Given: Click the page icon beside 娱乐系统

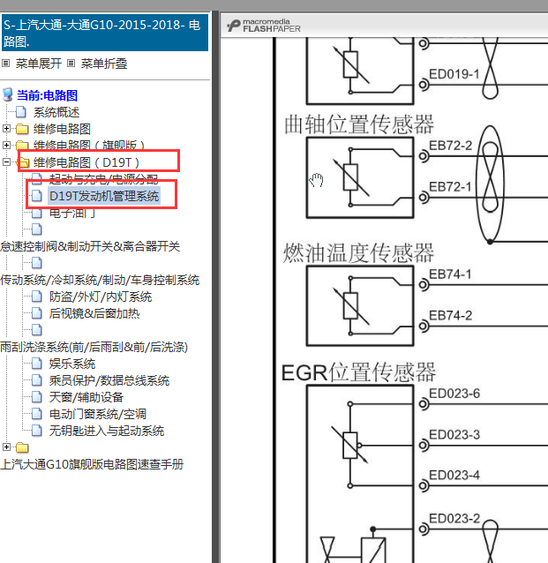Looking at the screenshot, I should pyautogui.click(x=37, y=364).
